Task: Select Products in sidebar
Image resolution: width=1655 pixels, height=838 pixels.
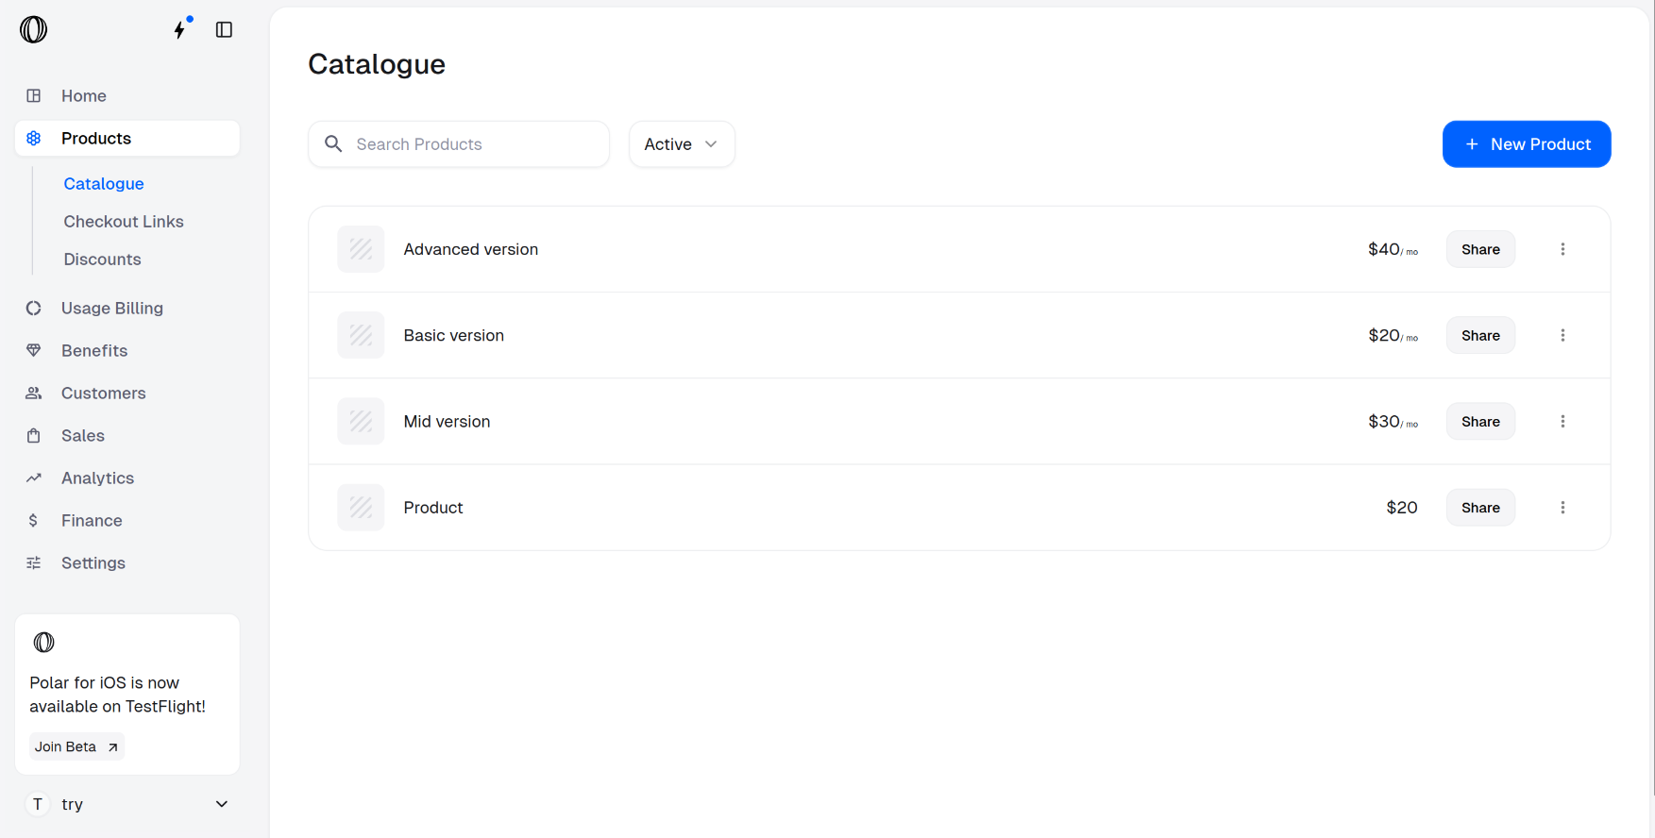Action: 127,138
